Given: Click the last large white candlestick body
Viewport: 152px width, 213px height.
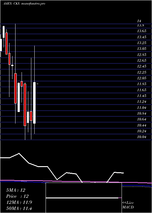Looking at the screenshot, I should 34,103.
